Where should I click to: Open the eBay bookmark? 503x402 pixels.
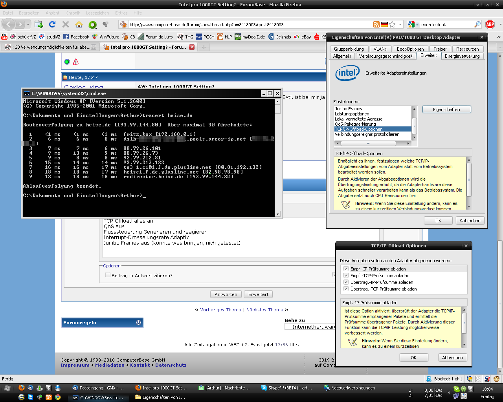(x=303, y=37)
